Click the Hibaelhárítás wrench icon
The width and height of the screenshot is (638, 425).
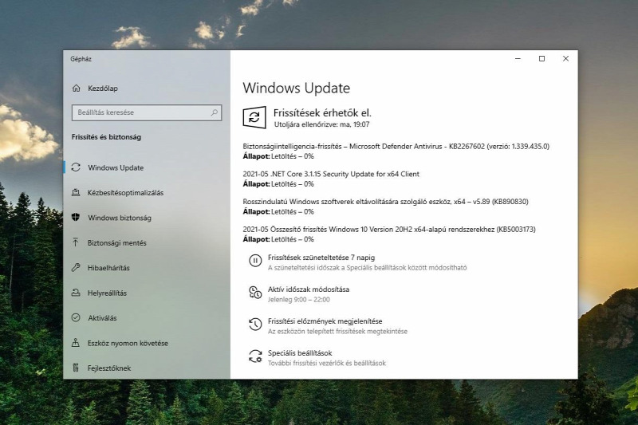pyautogui.click(x=76, y=268)
